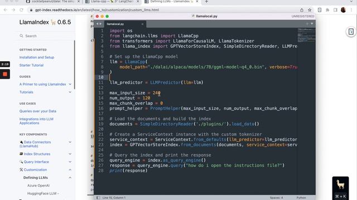The width and height of the screenshot is (357, 200).
Task: Click the extension icon left of puzzle piece
Action: (x=320, y=10)
